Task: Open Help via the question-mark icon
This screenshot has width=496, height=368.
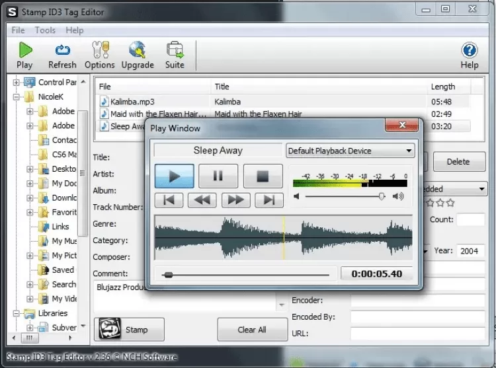Action: click(469, 50)
